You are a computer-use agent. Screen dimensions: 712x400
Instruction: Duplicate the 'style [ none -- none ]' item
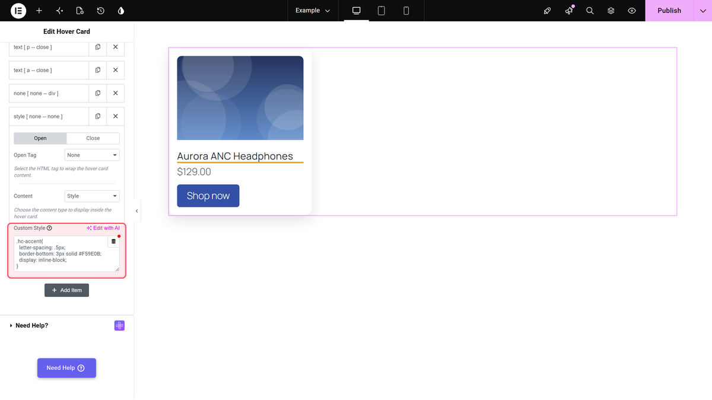tap(98, 116)
